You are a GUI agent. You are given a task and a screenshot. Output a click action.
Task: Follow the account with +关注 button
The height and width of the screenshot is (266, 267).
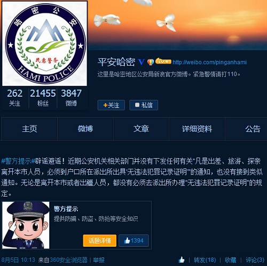click(x=111, y=105)
